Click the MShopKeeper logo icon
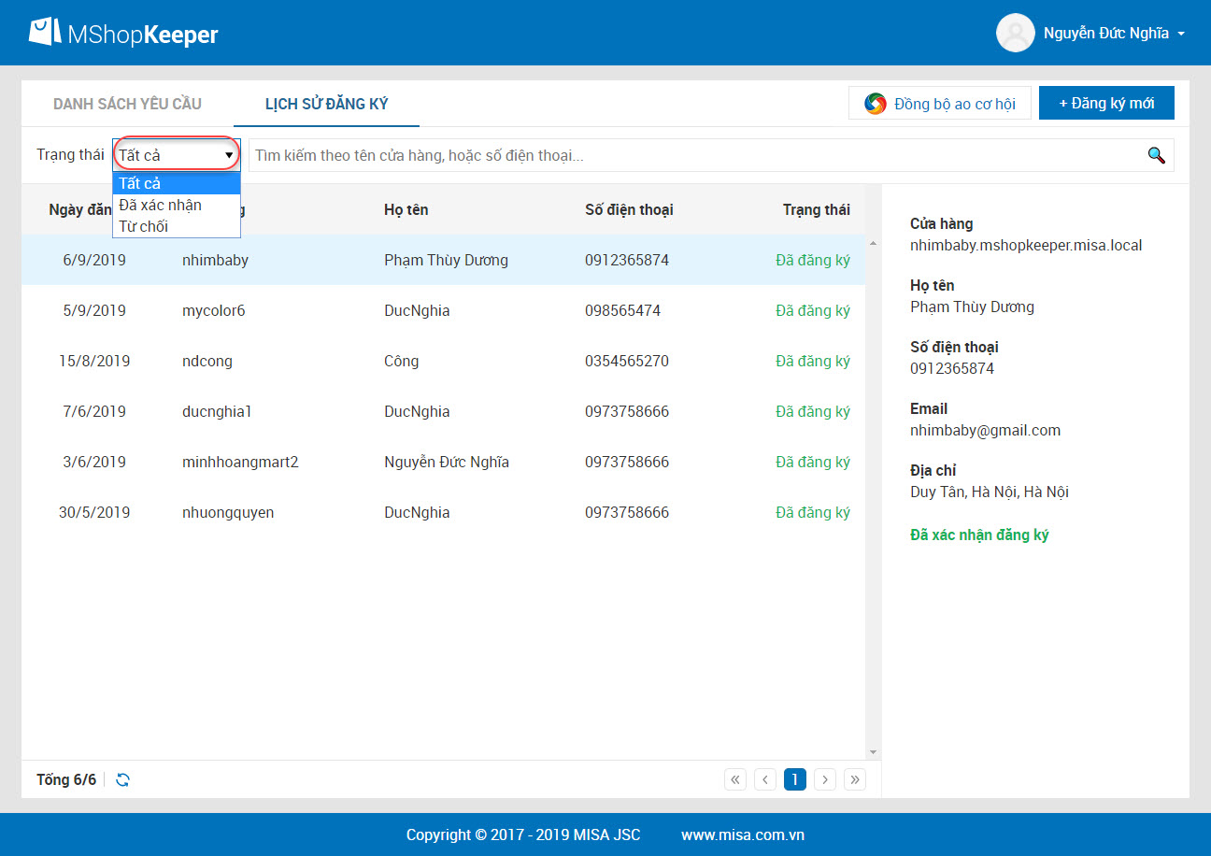 coord(45,33)
